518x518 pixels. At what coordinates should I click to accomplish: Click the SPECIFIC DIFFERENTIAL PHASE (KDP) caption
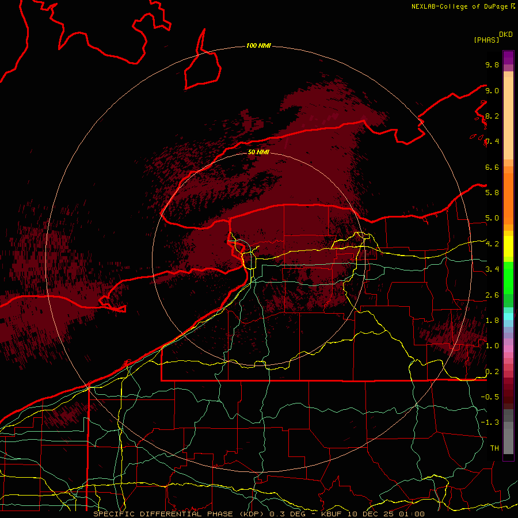point(180,514)
